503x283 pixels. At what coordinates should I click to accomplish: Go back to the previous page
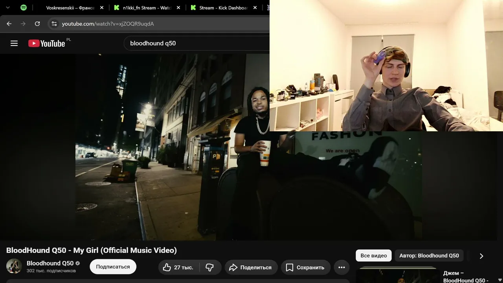(9, 24)
